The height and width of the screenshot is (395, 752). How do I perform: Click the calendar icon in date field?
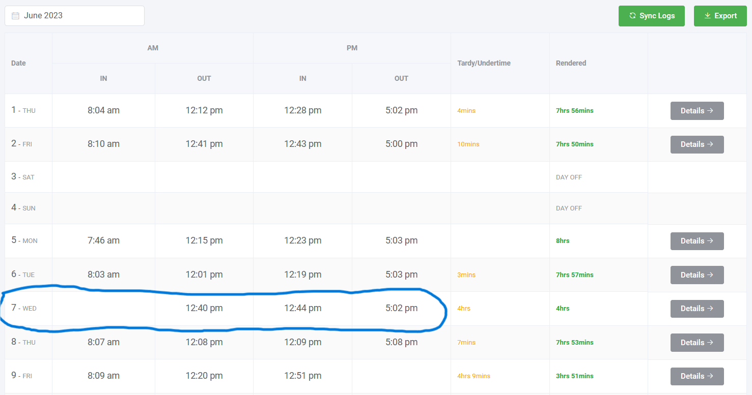coord(15,16)
